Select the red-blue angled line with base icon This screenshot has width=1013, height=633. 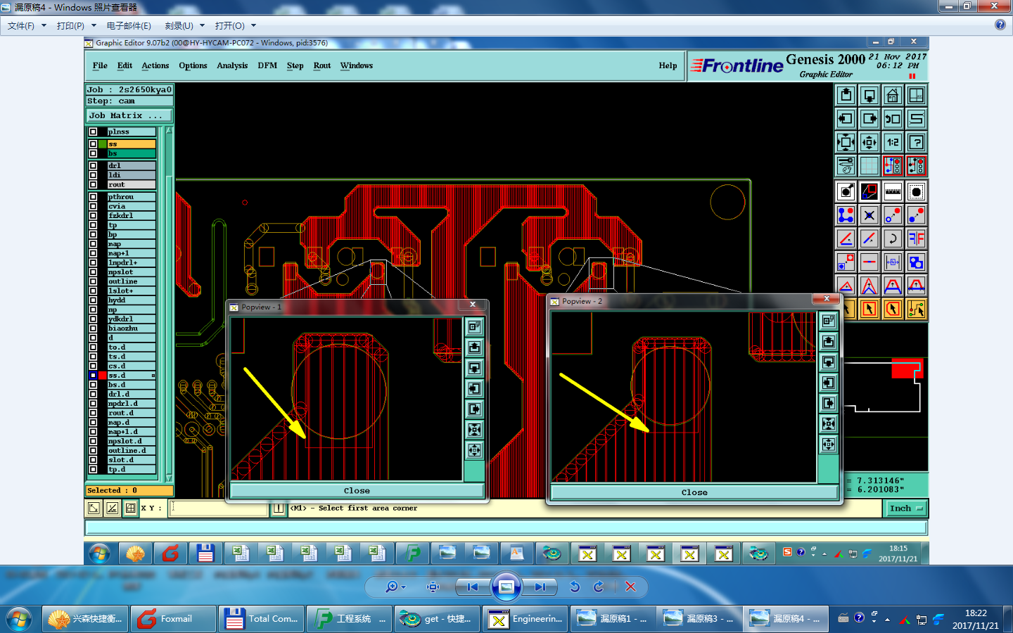click(846, 238)
